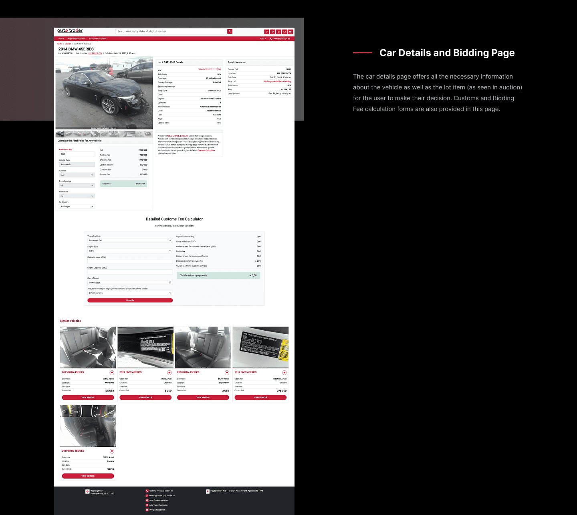Image resolution: width=577 pixels, height=515 pixels.
Task: Open the Facebook icon in header
Action: (272, 32)
